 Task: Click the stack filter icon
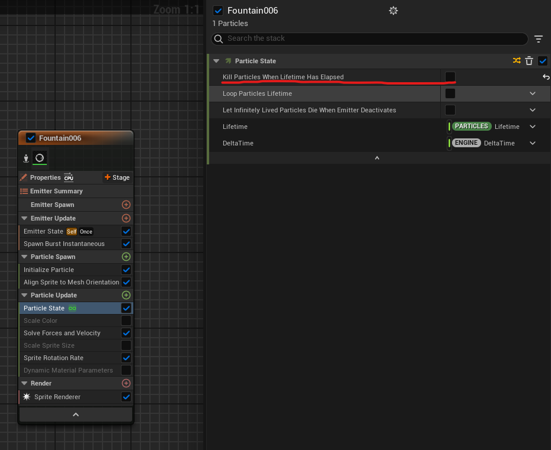538,39
